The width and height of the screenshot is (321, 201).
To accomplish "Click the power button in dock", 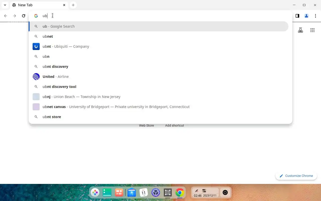I will tap(225, 193).
